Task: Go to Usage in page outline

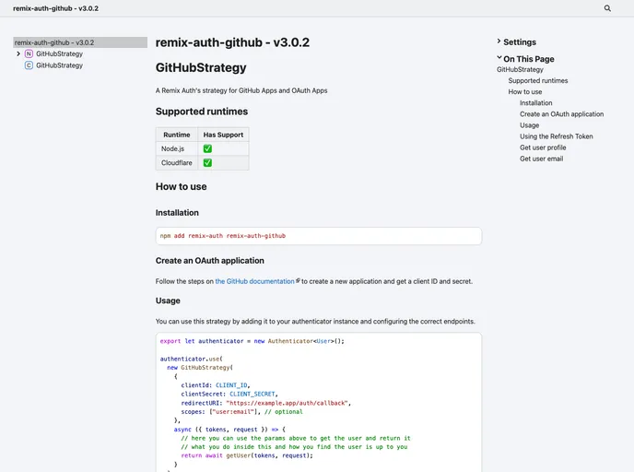Action: click(529, 125)
